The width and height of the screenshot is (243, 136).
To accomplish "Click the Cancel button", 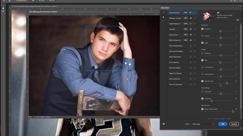I will (234, 124).
